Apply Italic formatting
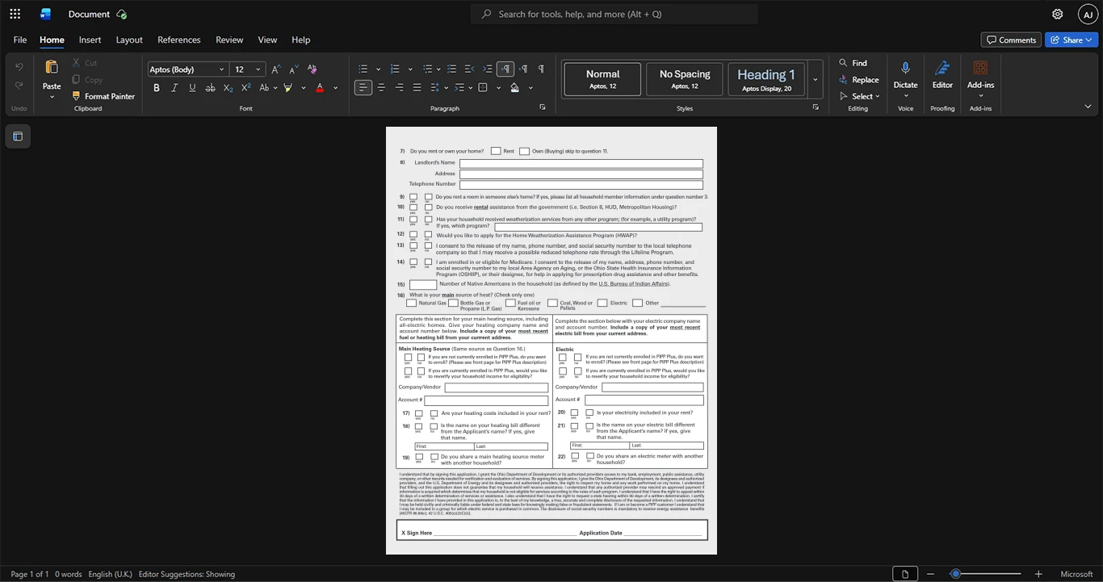 (174, 88)
